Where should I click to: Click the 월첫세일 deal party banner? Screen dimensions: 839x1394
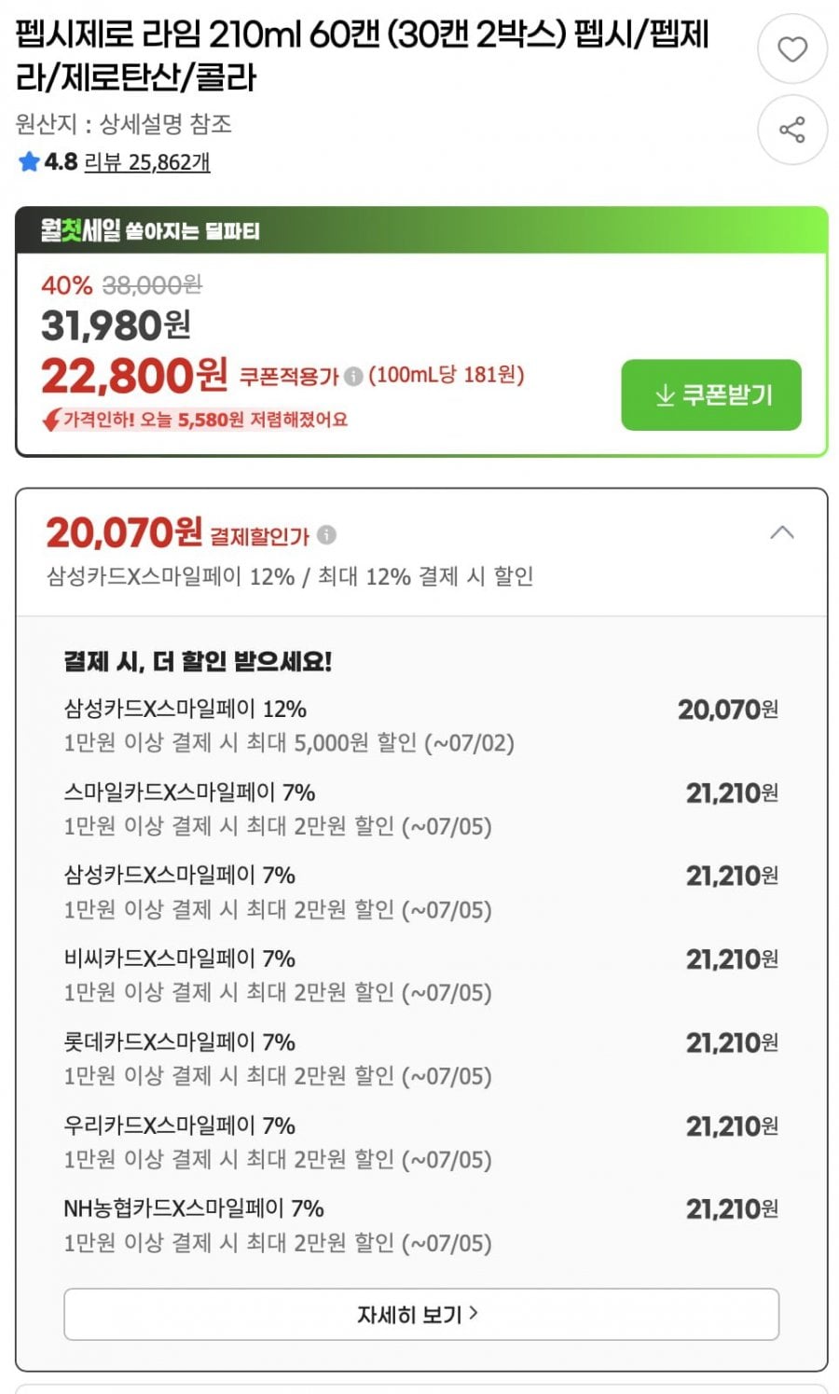pyautogui.click(x=421, y=230)
